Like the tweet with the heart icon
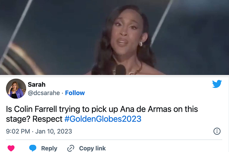The width and height of the screenshot is (229, 152). click(11, 148)
